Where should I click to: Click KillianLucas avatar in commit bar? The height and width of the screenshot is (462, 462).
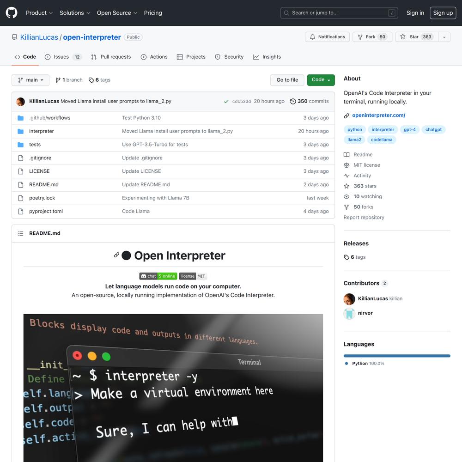tap(21, 101)
